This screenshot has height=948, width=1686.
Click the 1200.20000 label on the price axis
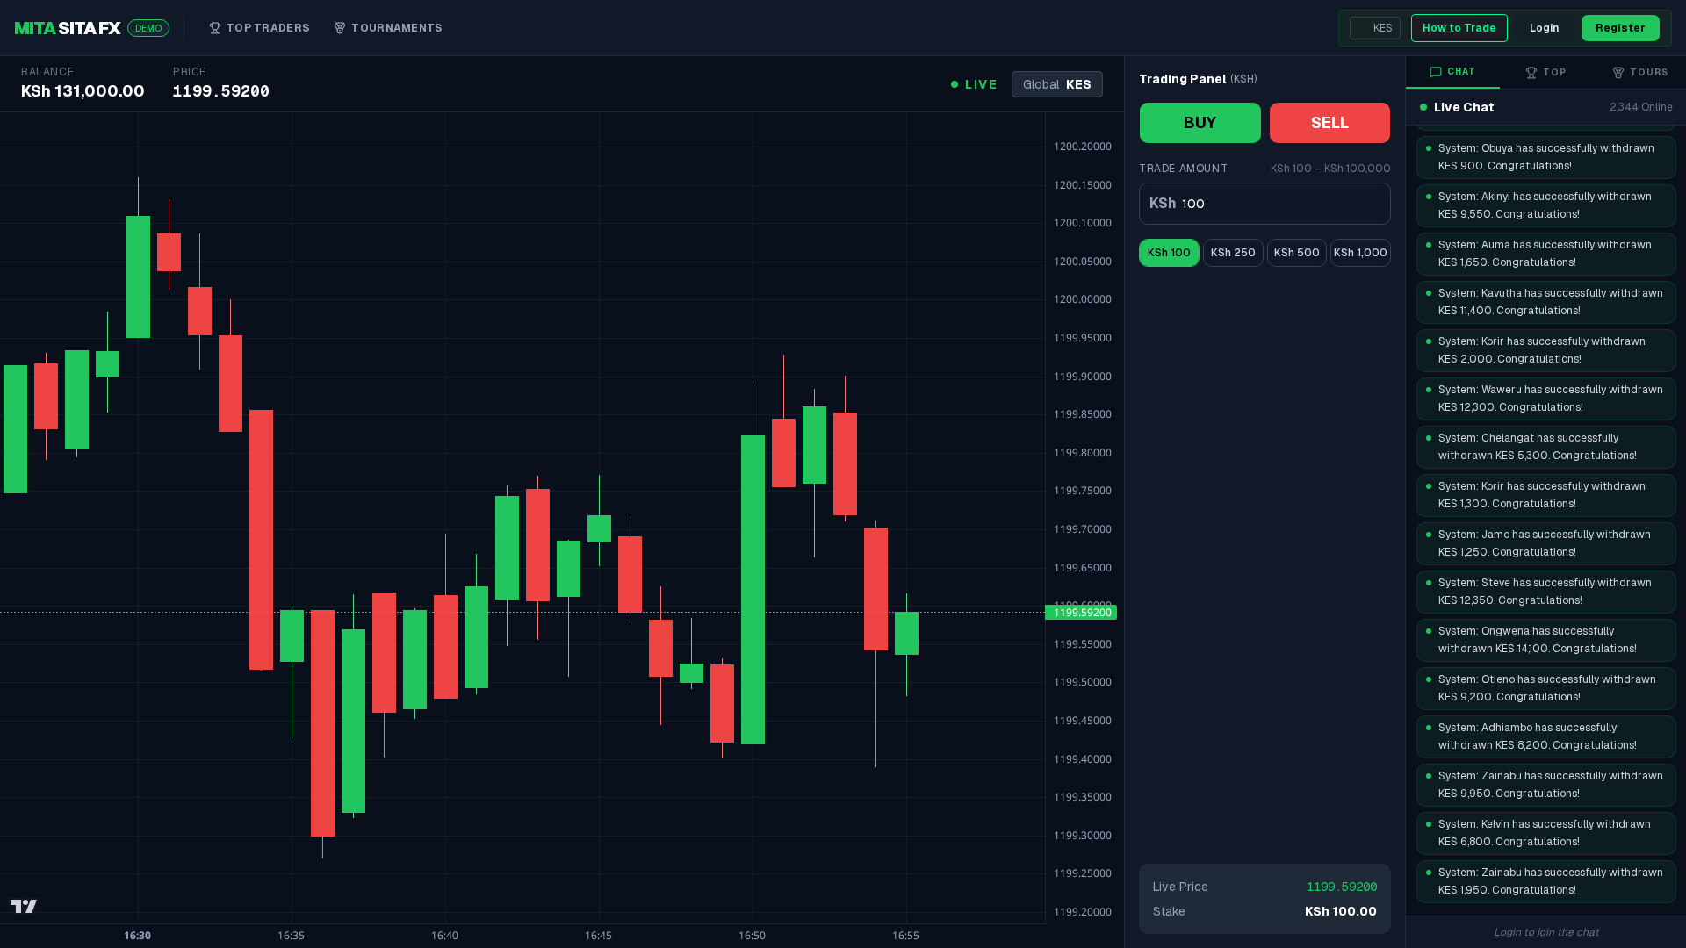(x=1083, y=147)
